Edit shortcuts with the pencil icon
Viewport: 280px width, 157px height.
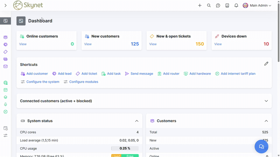click(266, 64)
